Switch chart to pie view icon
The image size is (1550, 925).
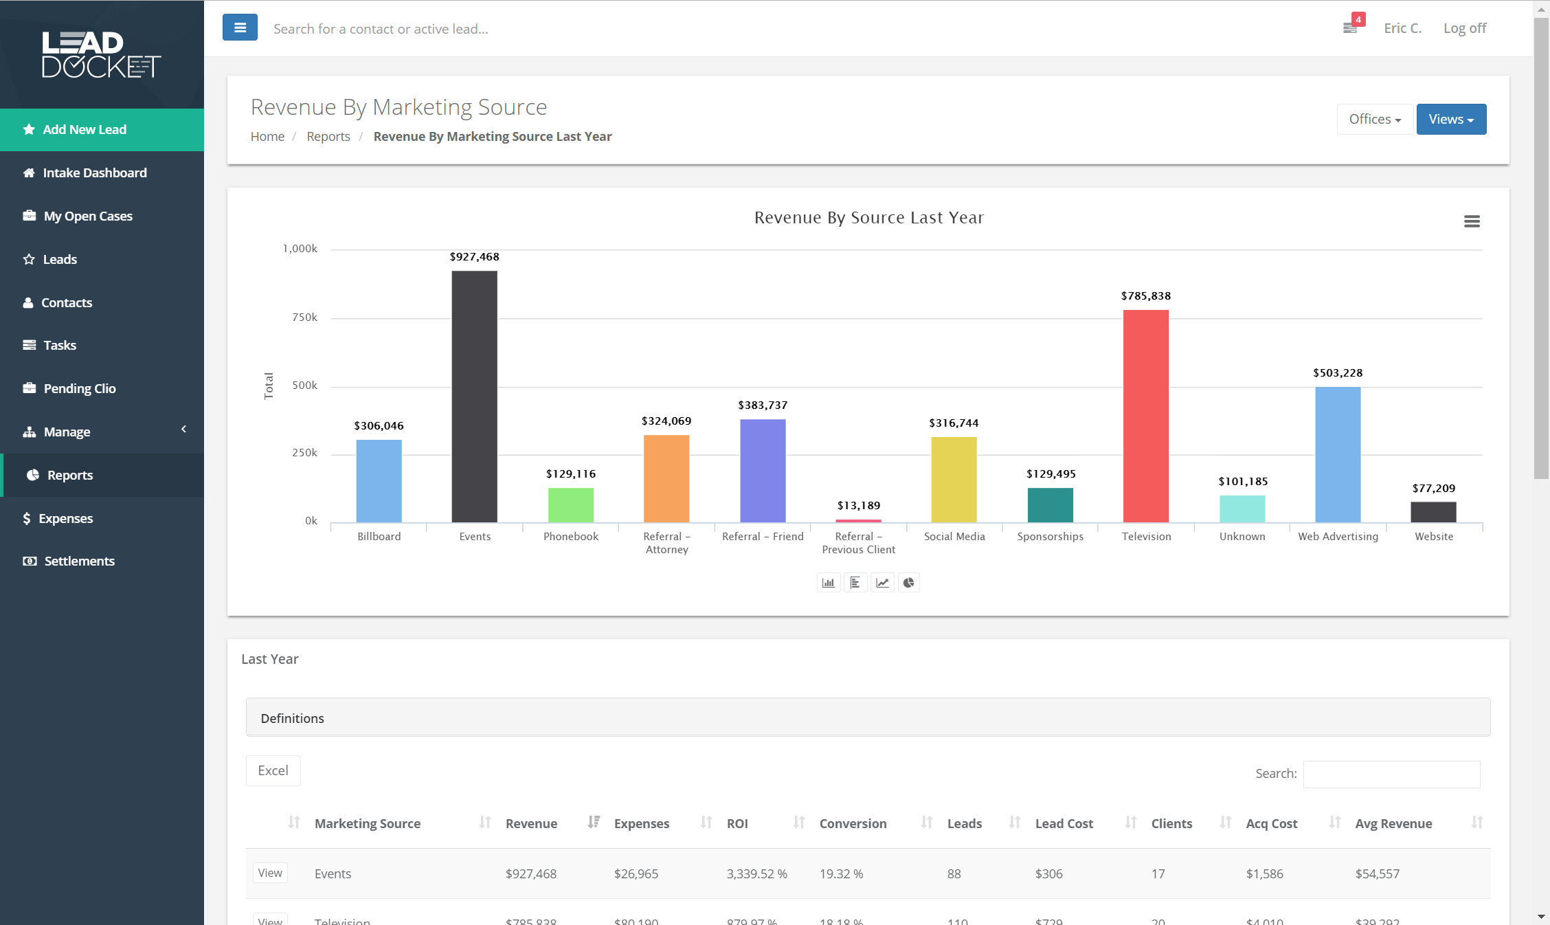tap(908, 583)
